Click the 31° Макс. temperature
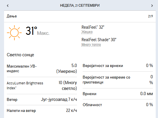Screen dimensions: 158x118 (37, 31)
